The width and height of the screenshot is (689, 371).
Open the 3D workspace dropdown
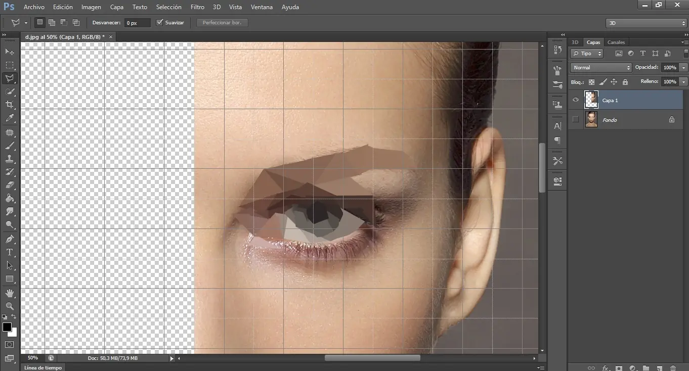646,23
